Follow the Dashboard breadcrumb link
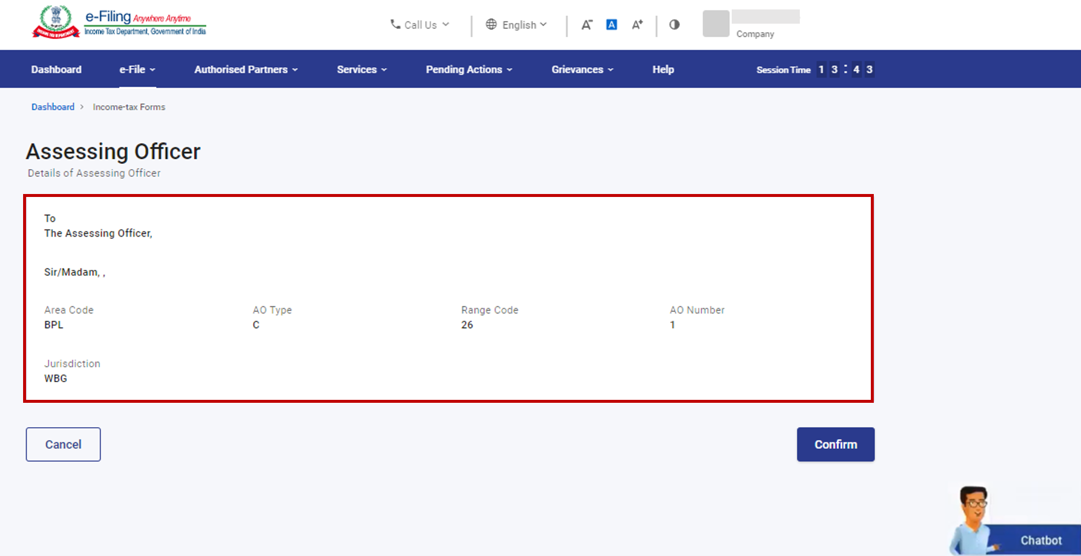This screenshot has width=1081, height=556. click(x=53, y=106)
